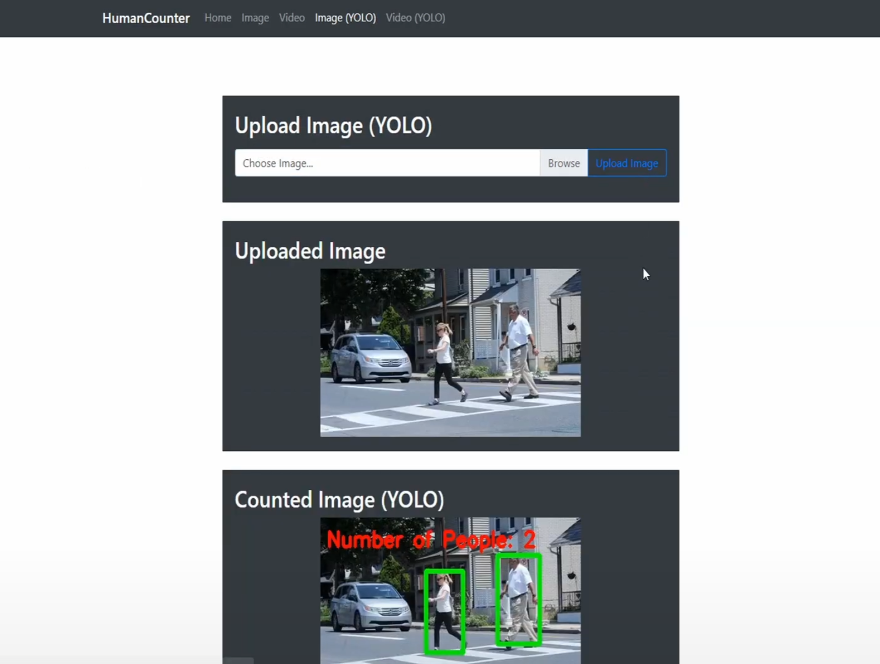Click the red Number of People: 2 text
The image size is (880, 664).
coord(431,540)
